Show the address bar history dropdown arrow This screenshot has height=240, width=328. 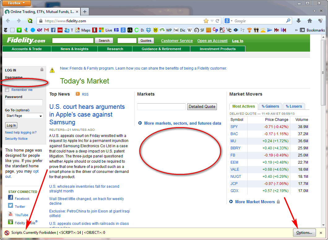(212, 21)
